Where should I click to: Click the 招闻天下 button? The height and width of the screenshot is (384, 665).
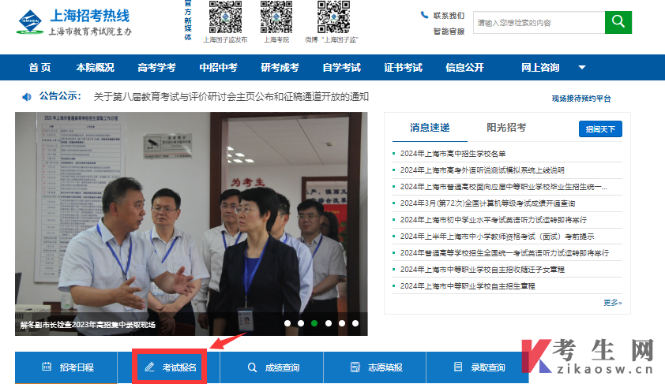click(600, 129)
